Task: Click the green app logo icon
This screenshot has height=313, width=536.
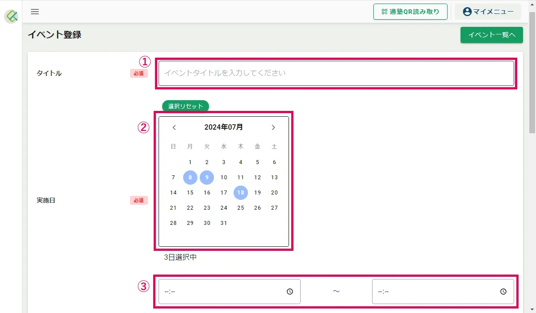Action: (11, 16)
